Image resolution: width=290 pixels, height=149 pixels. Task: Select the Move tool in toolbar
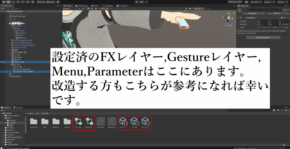8,2
